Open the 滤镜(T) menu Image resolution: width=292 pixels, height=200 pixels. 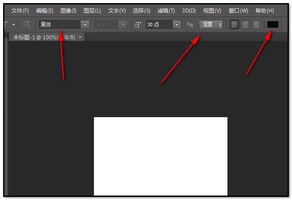[166, 11]
